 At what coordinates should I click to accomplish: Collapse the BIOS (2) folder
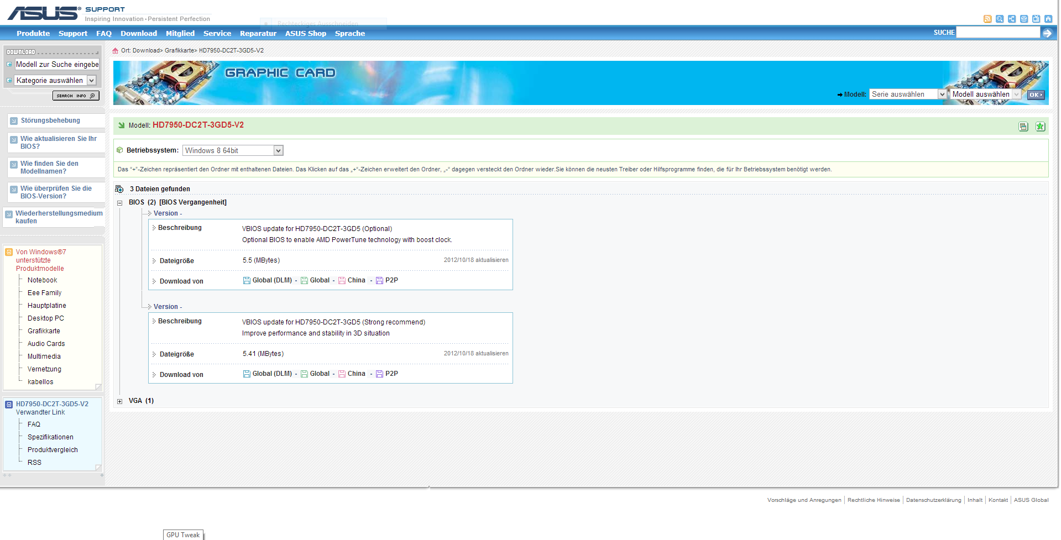(x=119, y=203)
